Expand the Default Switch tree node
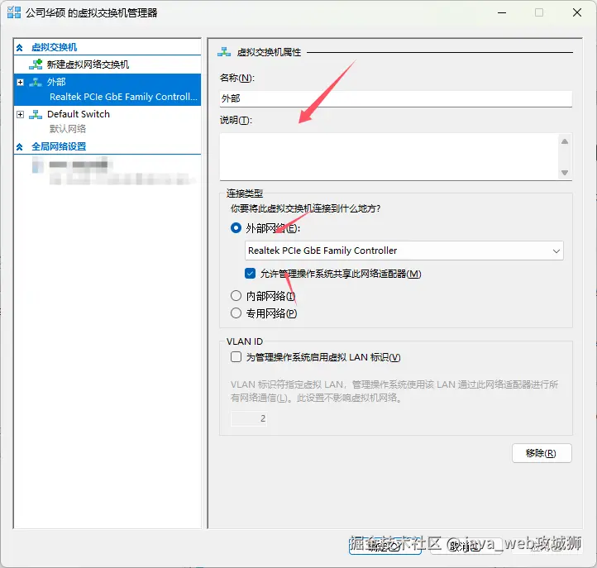This screenshot has width=597, height=568. click(x=20, y=115)
